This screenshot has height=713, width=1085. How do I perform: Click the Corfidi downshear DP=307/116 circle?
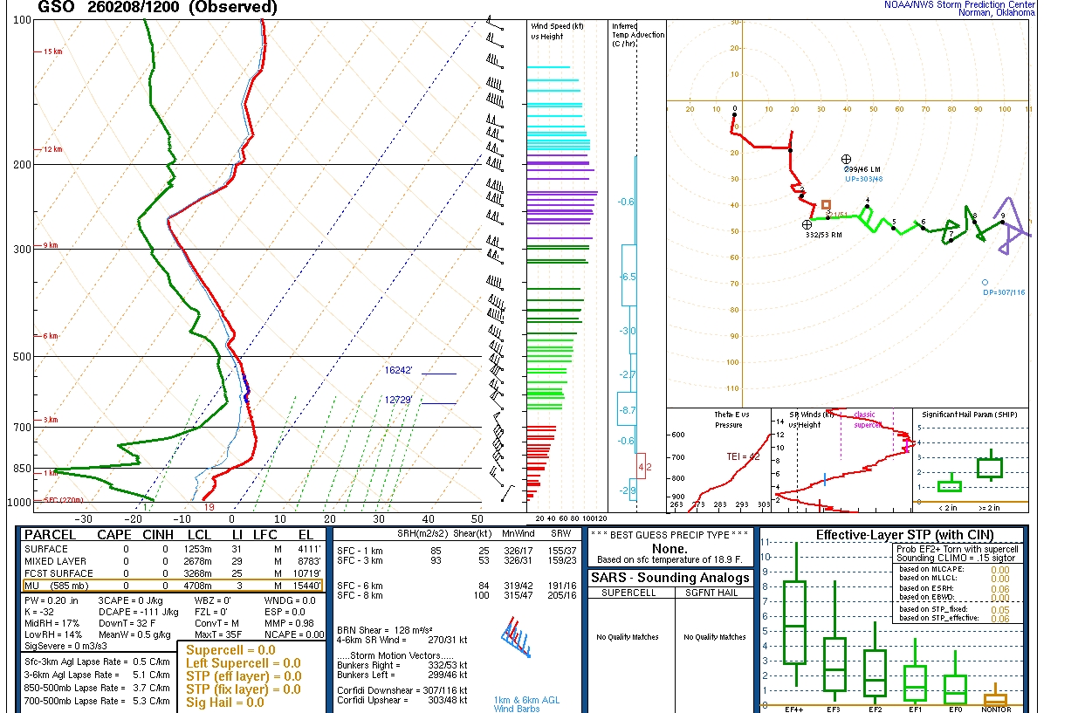pyautogui.click(x=985, y=283)
